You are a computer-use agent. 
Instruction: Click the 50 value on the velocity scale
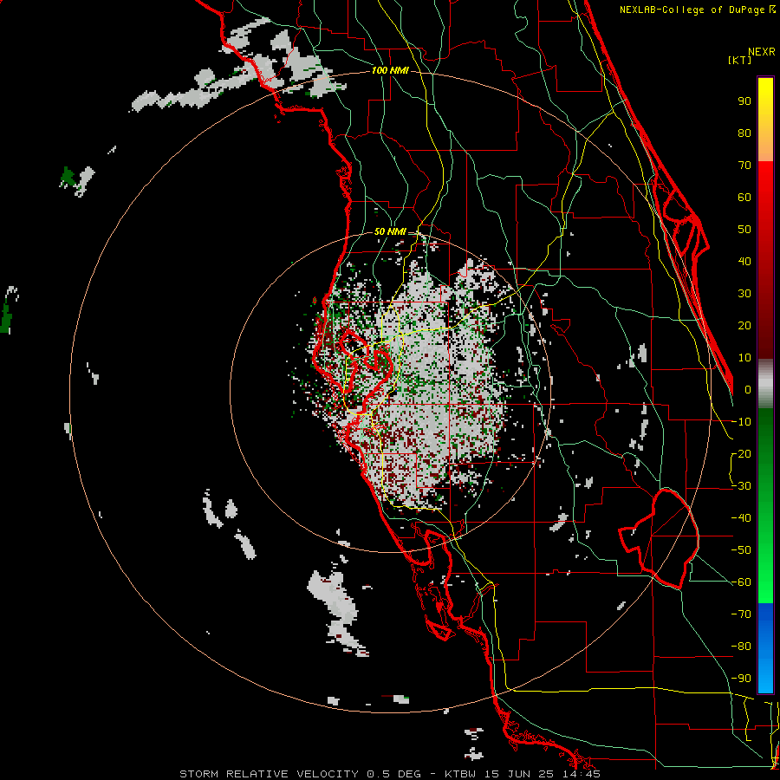point(744,230)
